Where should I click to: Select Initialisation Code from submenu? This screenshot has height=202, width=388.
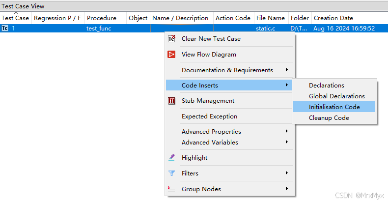(x=334, y=107)
